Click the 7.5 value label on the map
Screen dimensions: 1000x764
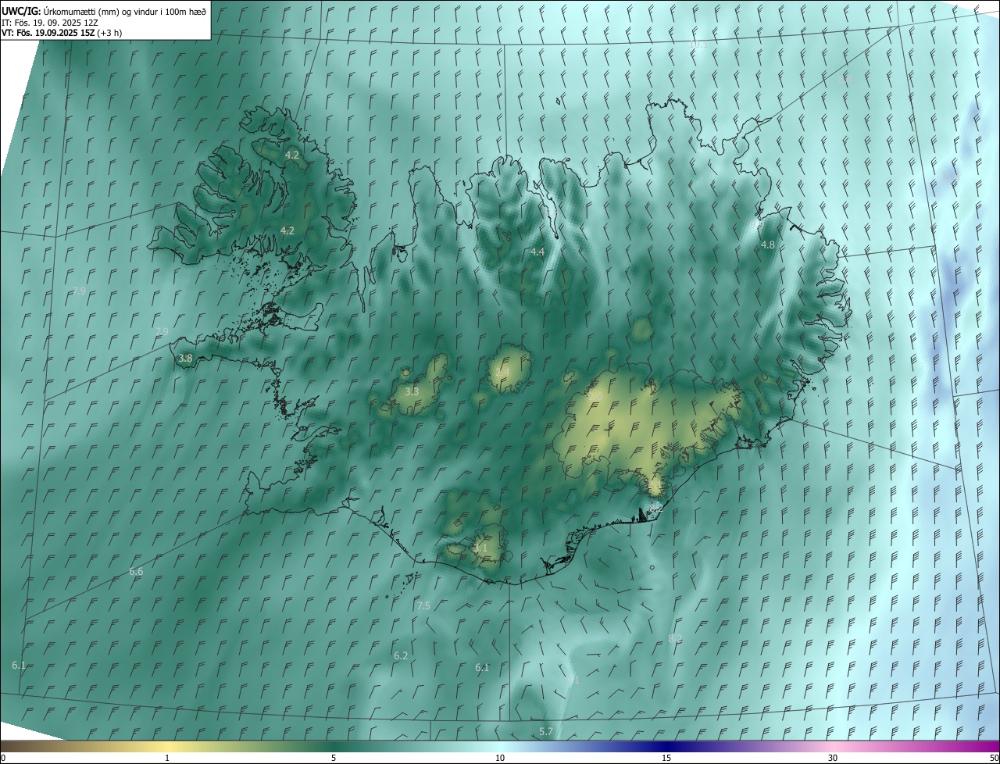point(423,605)
